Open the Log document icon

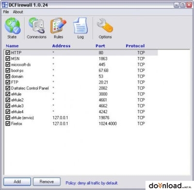coord(81,26)
